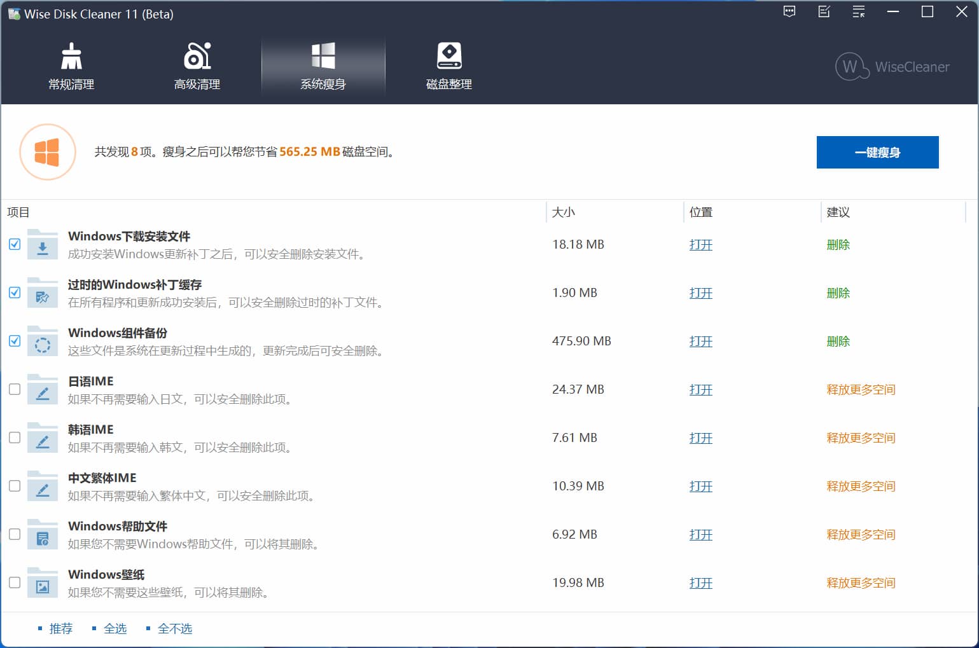Click the Windows帮助文件 folder icon

tap(43, 535)
